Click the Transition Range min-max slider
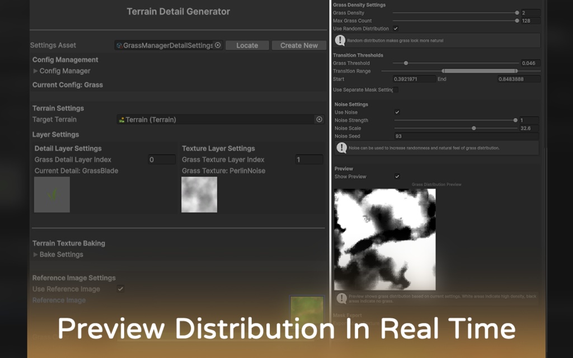Viewport: 573px width, 358px height. click(461, 71)
